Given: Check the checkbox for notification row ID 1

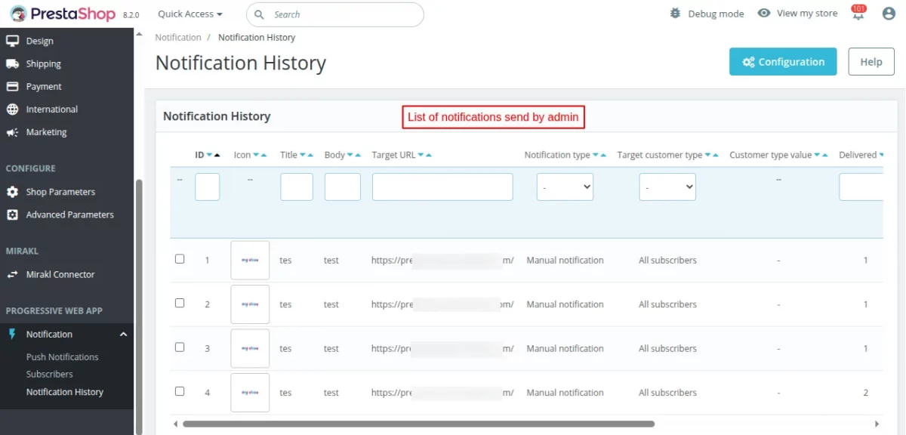Looking at the screenshot, I should pyautogui.click(x=180, y=258).
